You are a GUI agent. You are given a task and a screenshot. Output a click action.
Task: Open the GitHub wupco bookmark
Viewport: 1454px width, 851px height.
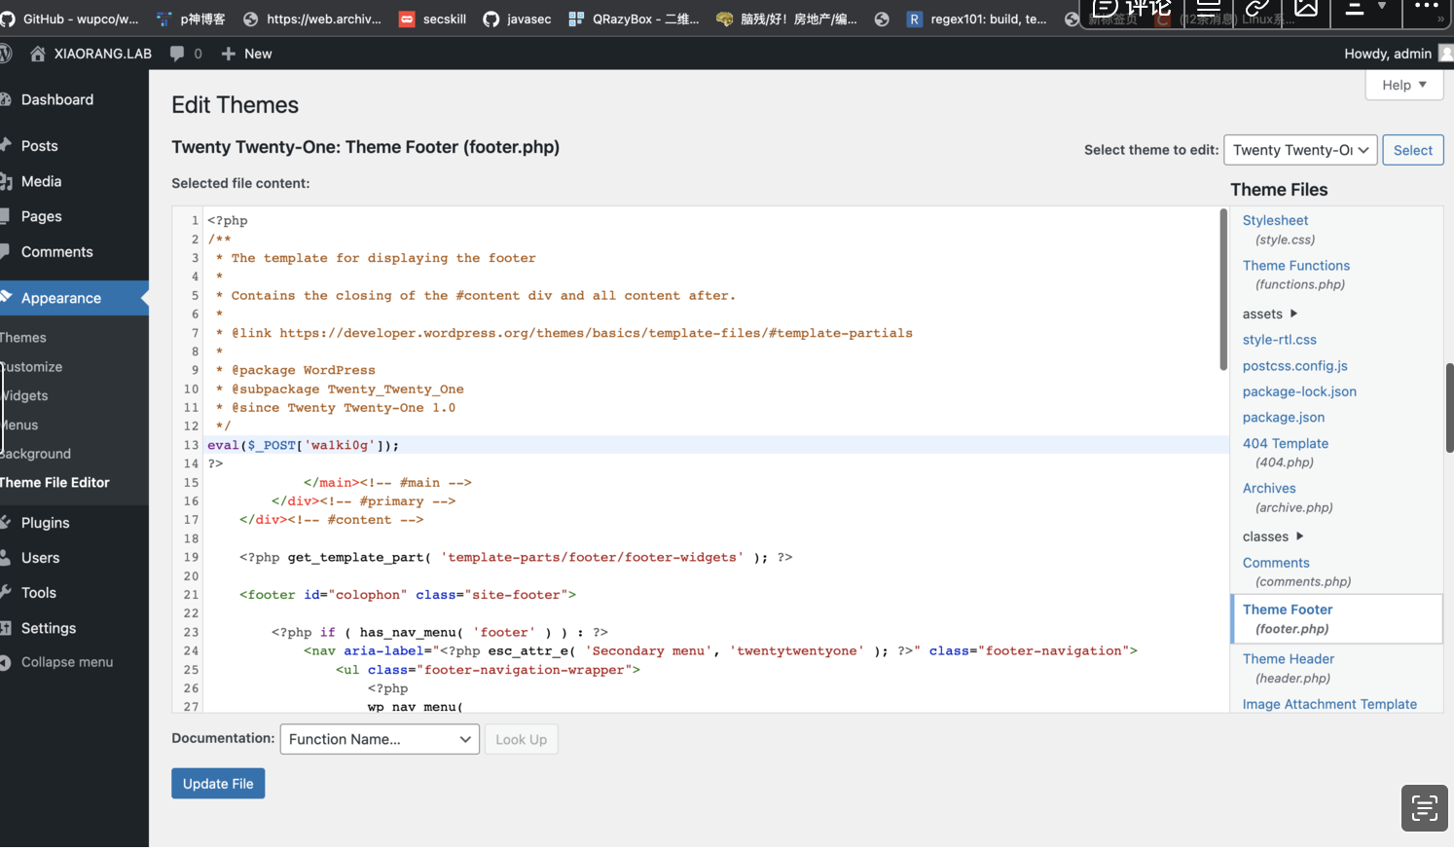(x=70, y=18)
